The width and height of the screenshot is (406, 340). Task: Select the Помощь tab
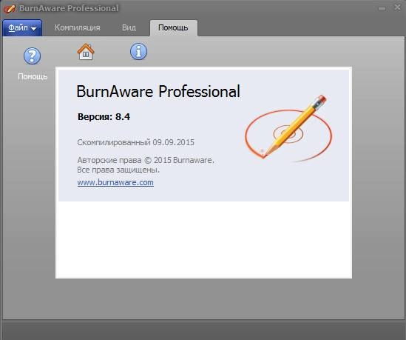(174, 27)
